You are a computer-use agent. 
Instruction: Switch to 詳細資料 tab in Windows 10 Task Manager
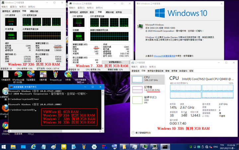coord(183,71)
